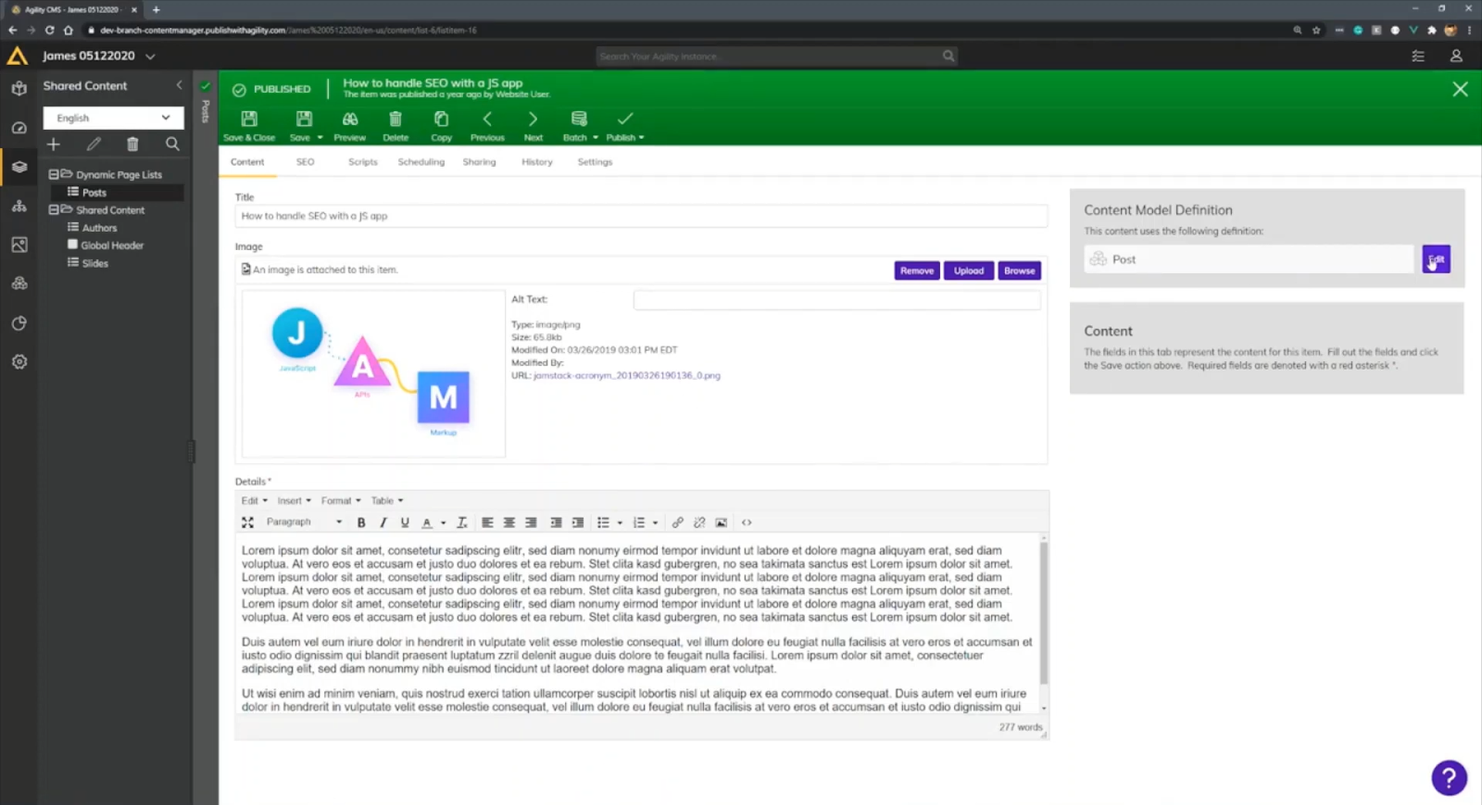Open the media image icon in left sidebar
The width and height of the screenshot is (1482, 805).
[x=19, y=245]
